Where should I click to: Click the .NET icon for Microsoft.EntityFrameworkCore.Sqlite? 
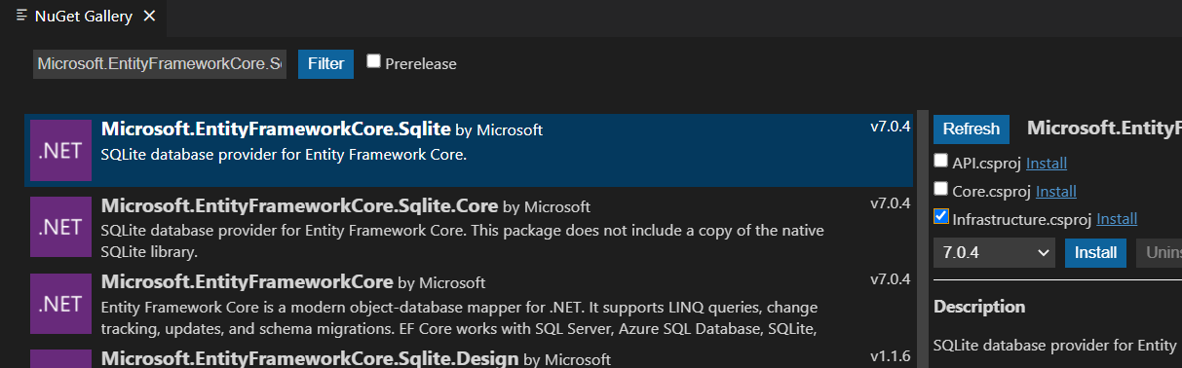[60, 150]
